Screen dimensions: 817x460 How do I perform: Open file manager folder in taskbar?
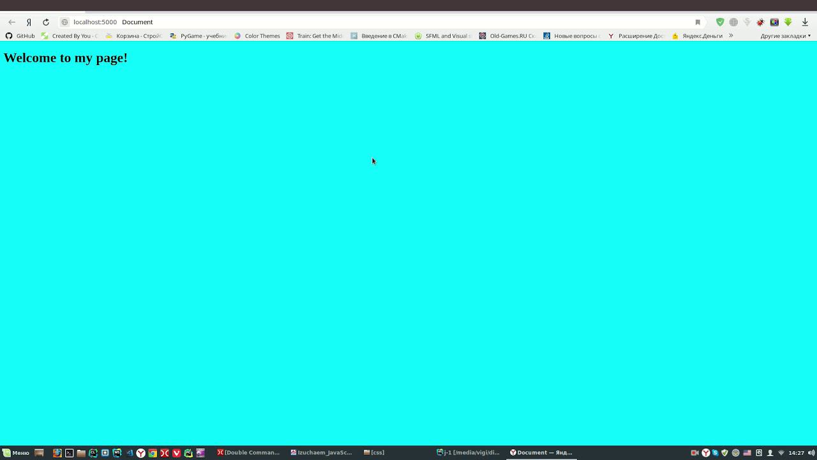tap(81, 452)
